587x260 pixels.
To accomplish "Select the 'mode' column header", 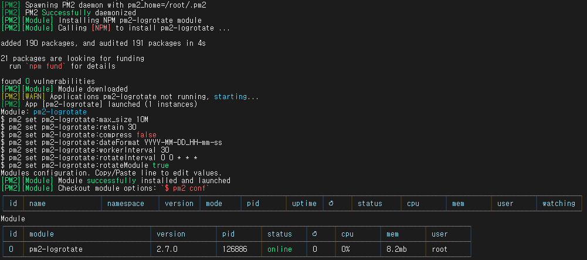I will [x=214, y=204].
